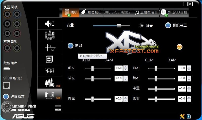Screen dimensions: 202x120
Task: Click the top-right blue rear panel jack
Action: (17, 14)
